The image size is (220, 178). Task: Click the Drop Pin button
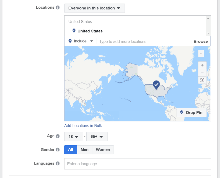191,113
